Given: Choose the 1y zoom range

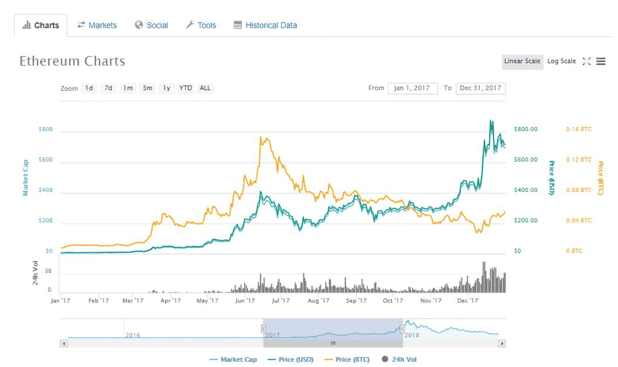Looking at the screenshot, I should [x=167, y=88].
